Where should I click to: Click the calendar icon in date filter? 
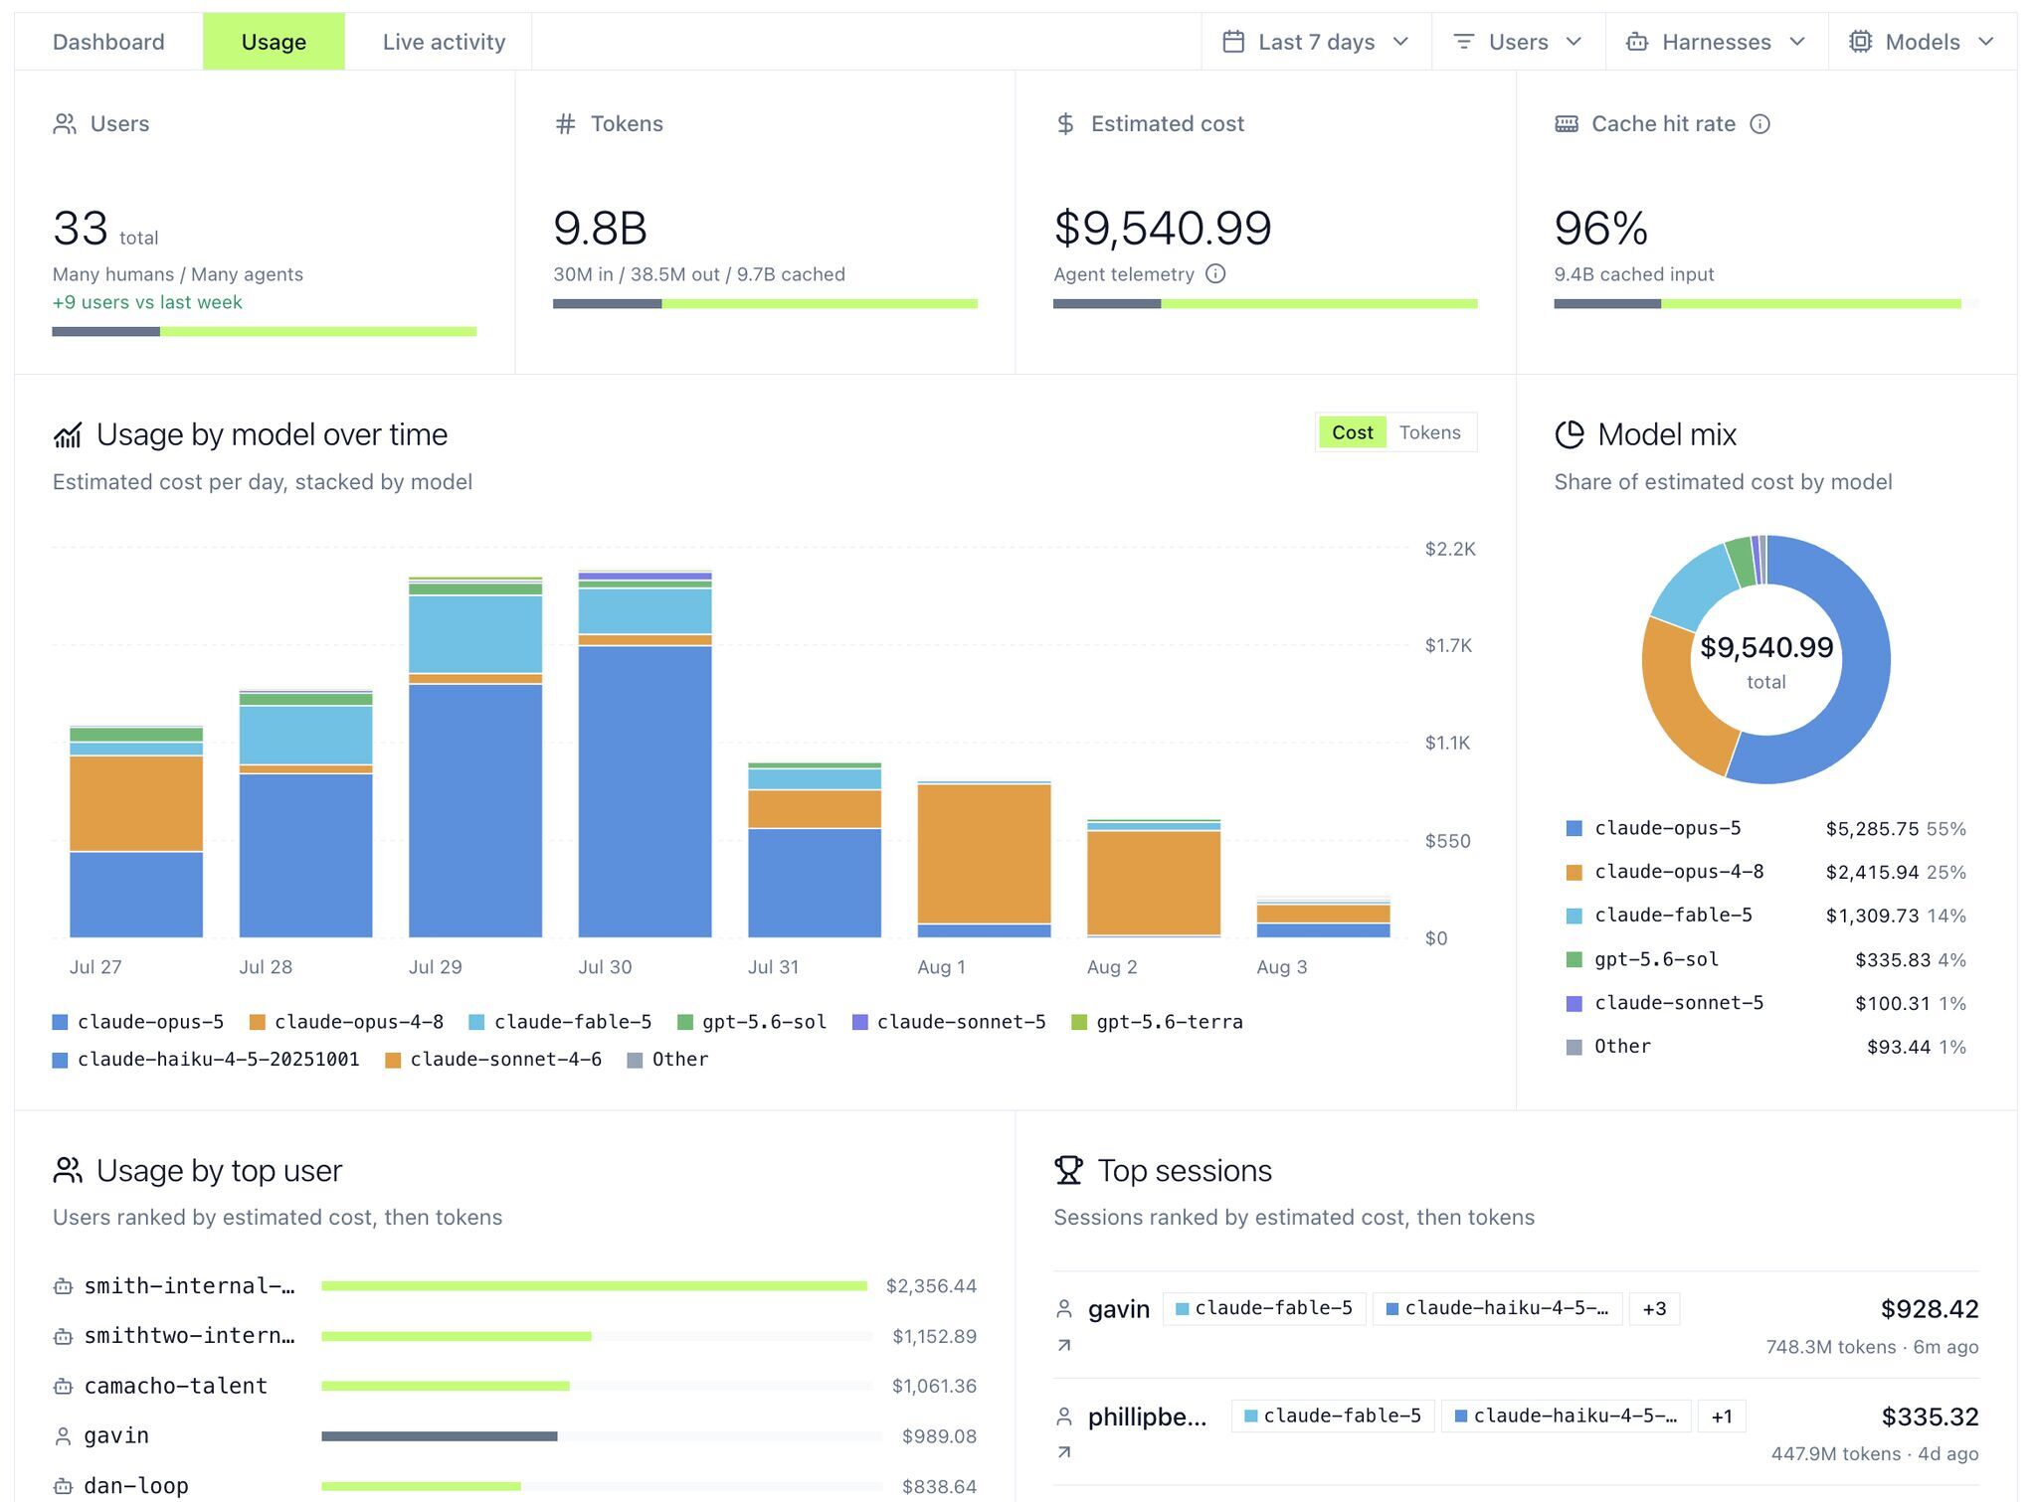(1233, 42)
